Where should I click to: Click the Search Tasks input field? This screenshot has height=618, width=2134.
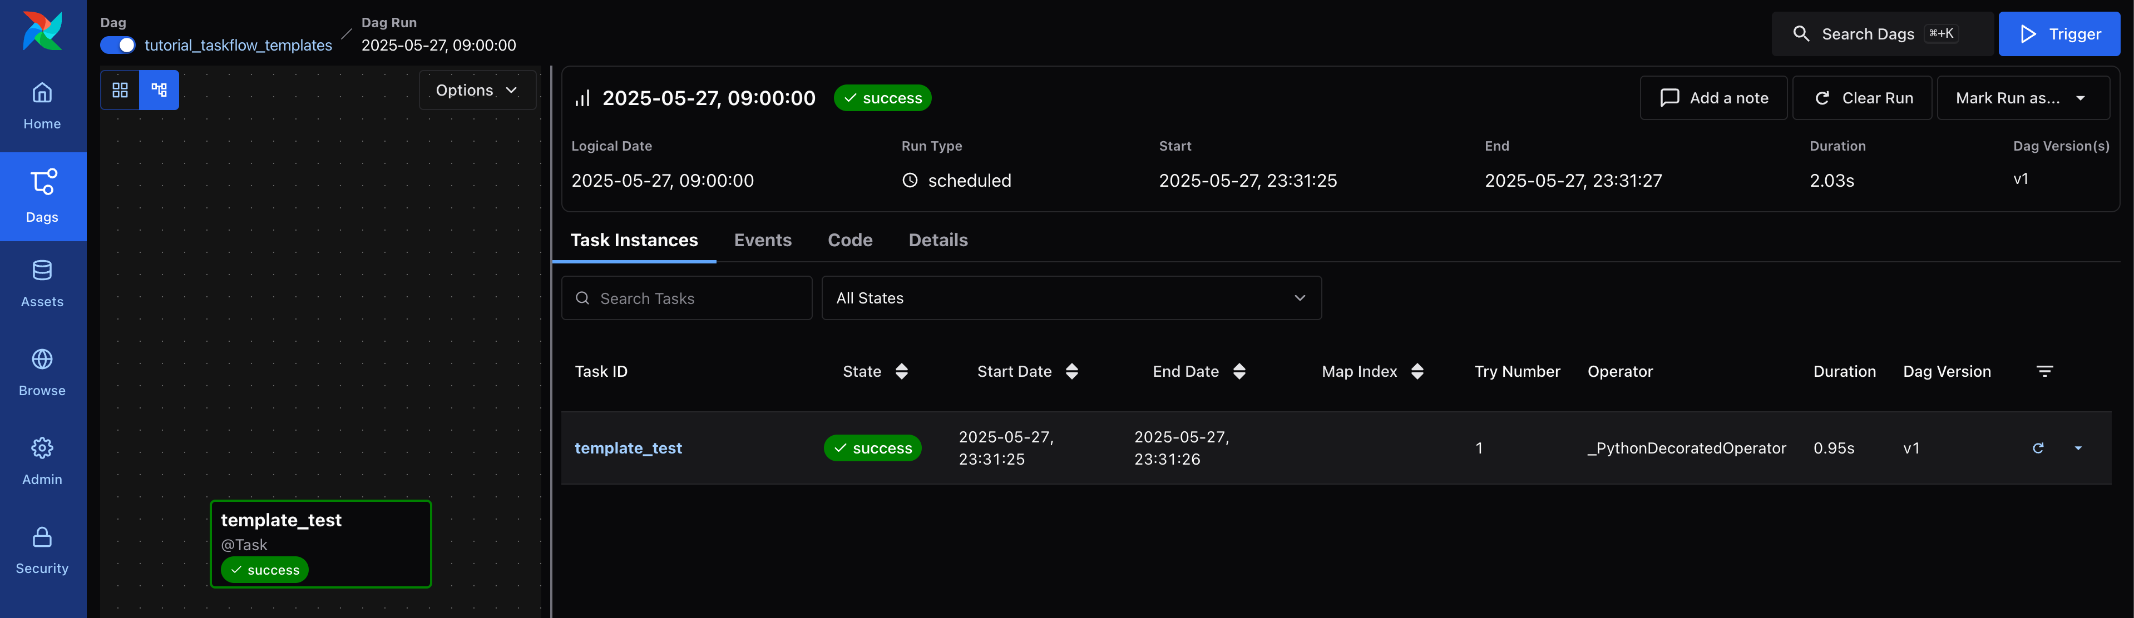[696, 298]
